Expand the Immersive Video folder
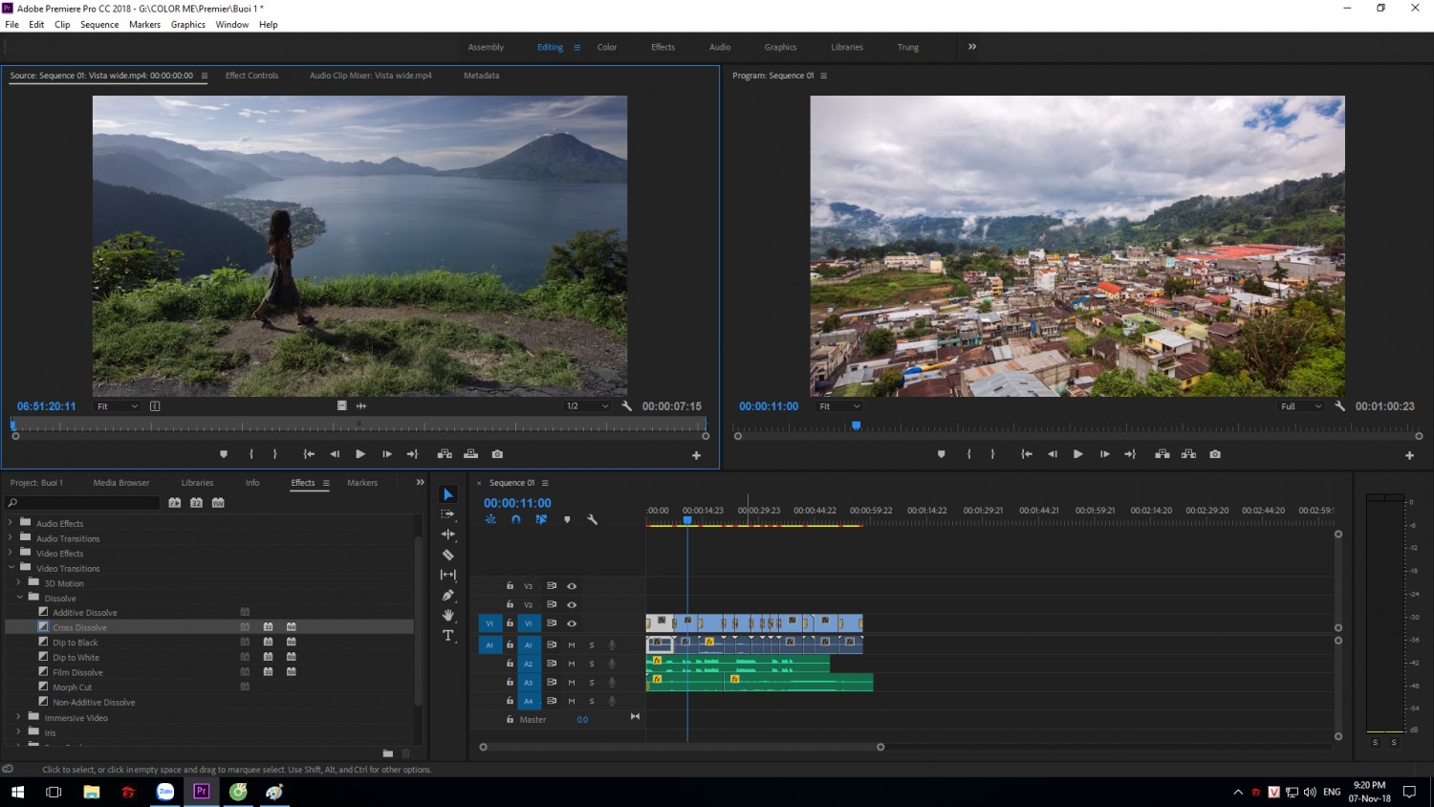Screen dimensions: 1434x807 point(19,717)
